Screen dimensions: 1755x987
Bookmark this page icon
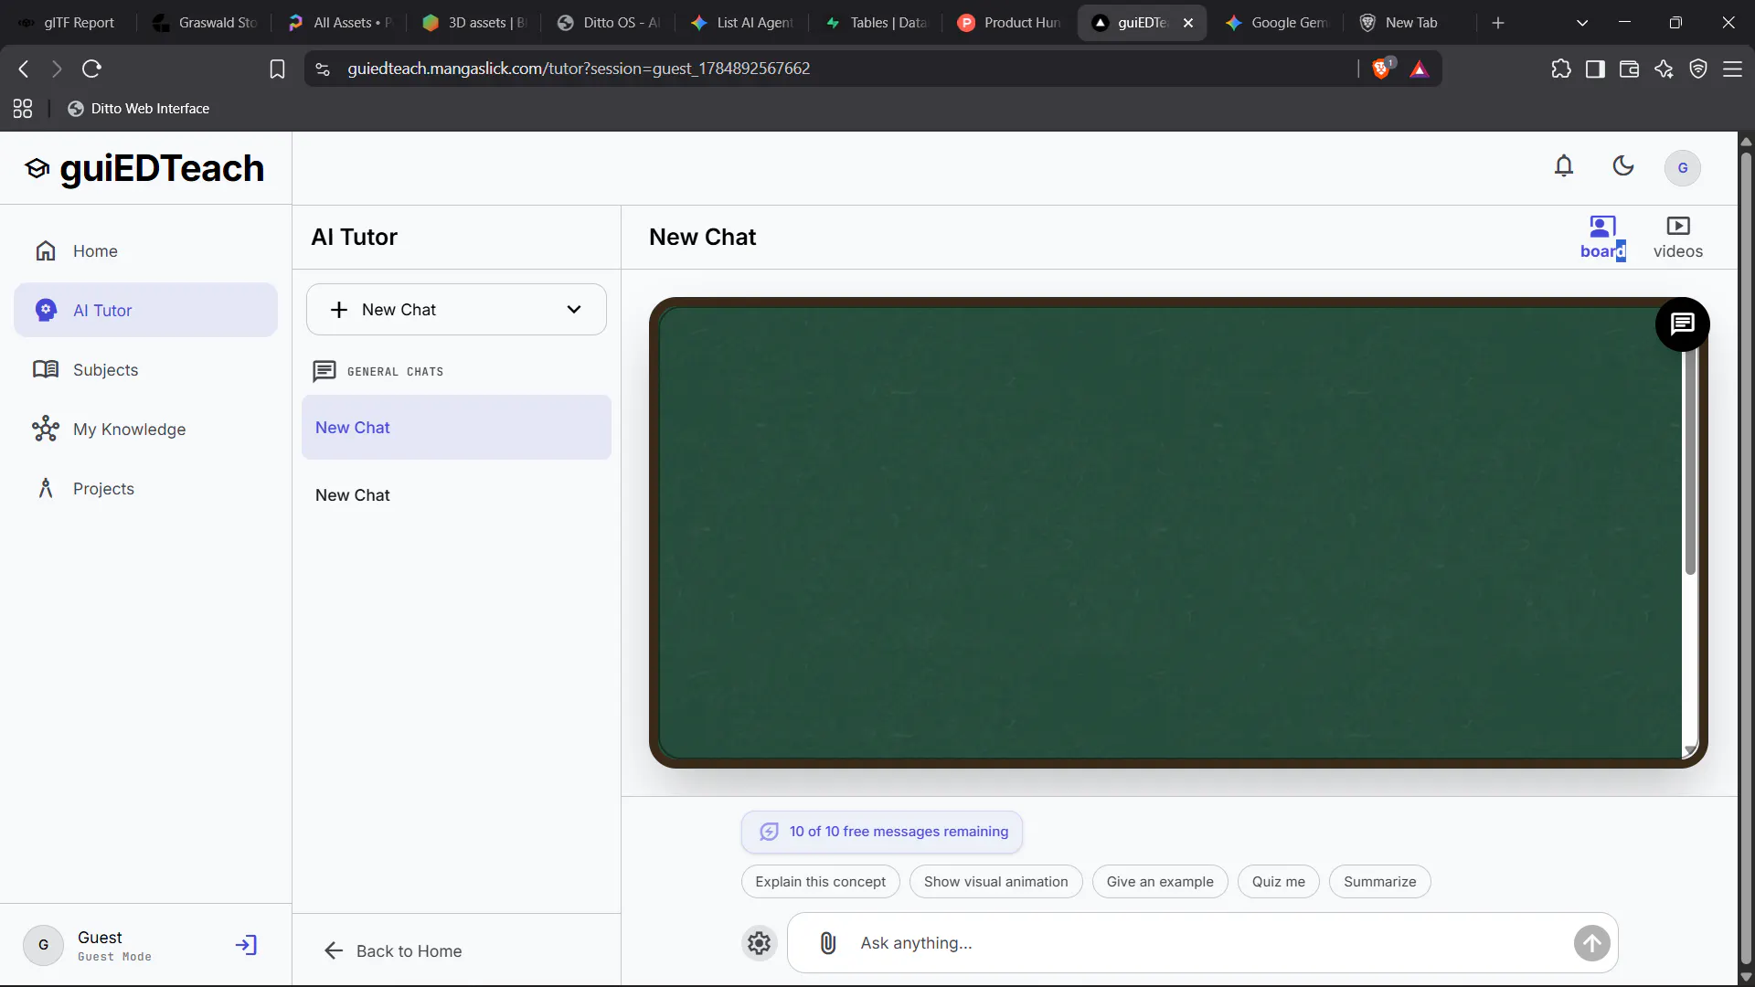277,69
